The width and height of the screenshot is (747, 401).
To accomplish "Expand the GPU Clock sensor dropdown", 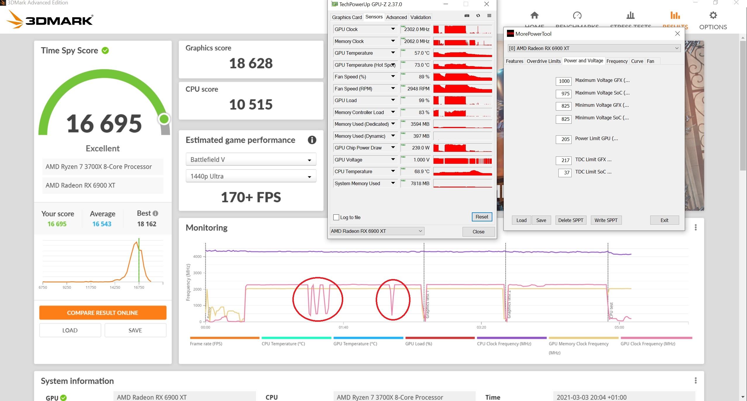I will point(393,29).
